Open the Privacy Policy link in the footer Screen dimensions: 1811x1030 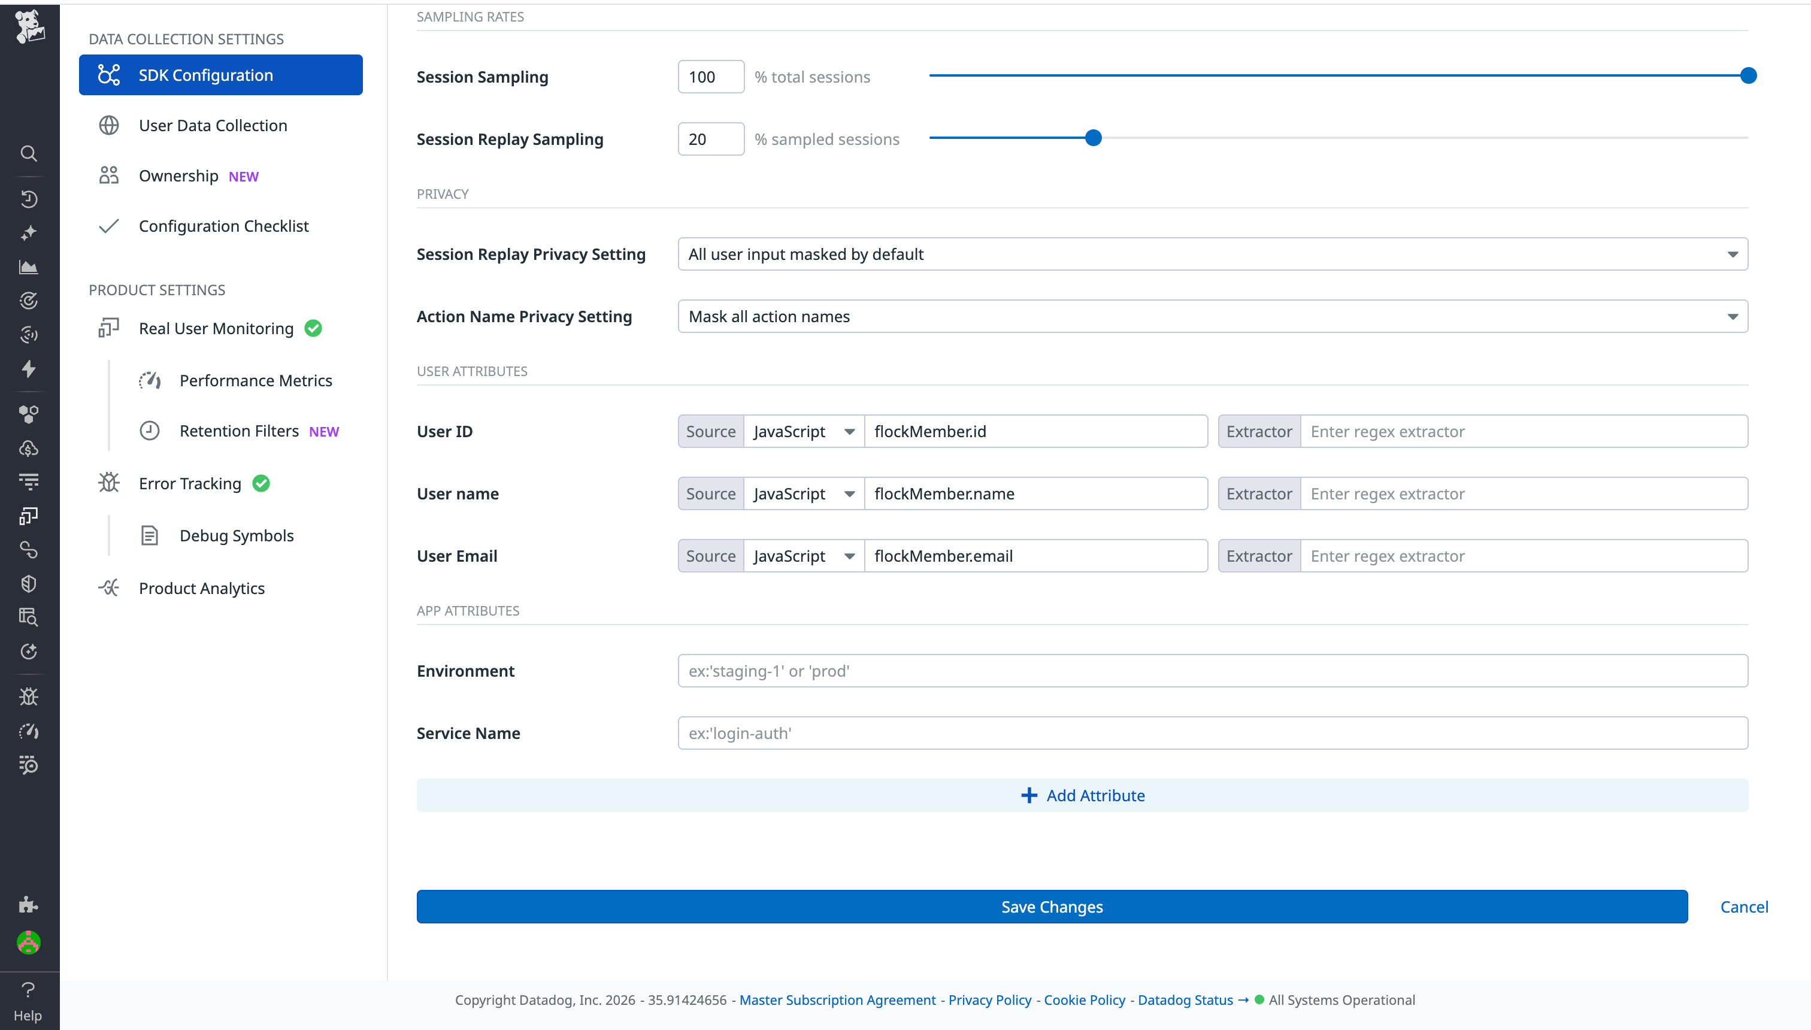989,999
